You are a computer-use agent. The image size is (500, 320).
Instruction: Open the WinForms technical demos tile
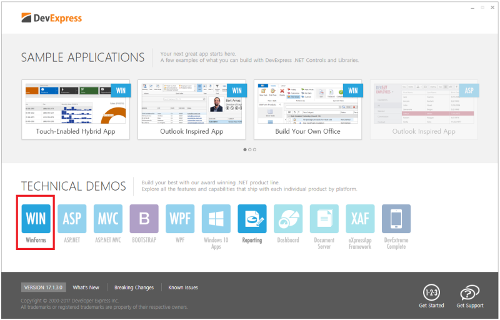tap(36, 219)
